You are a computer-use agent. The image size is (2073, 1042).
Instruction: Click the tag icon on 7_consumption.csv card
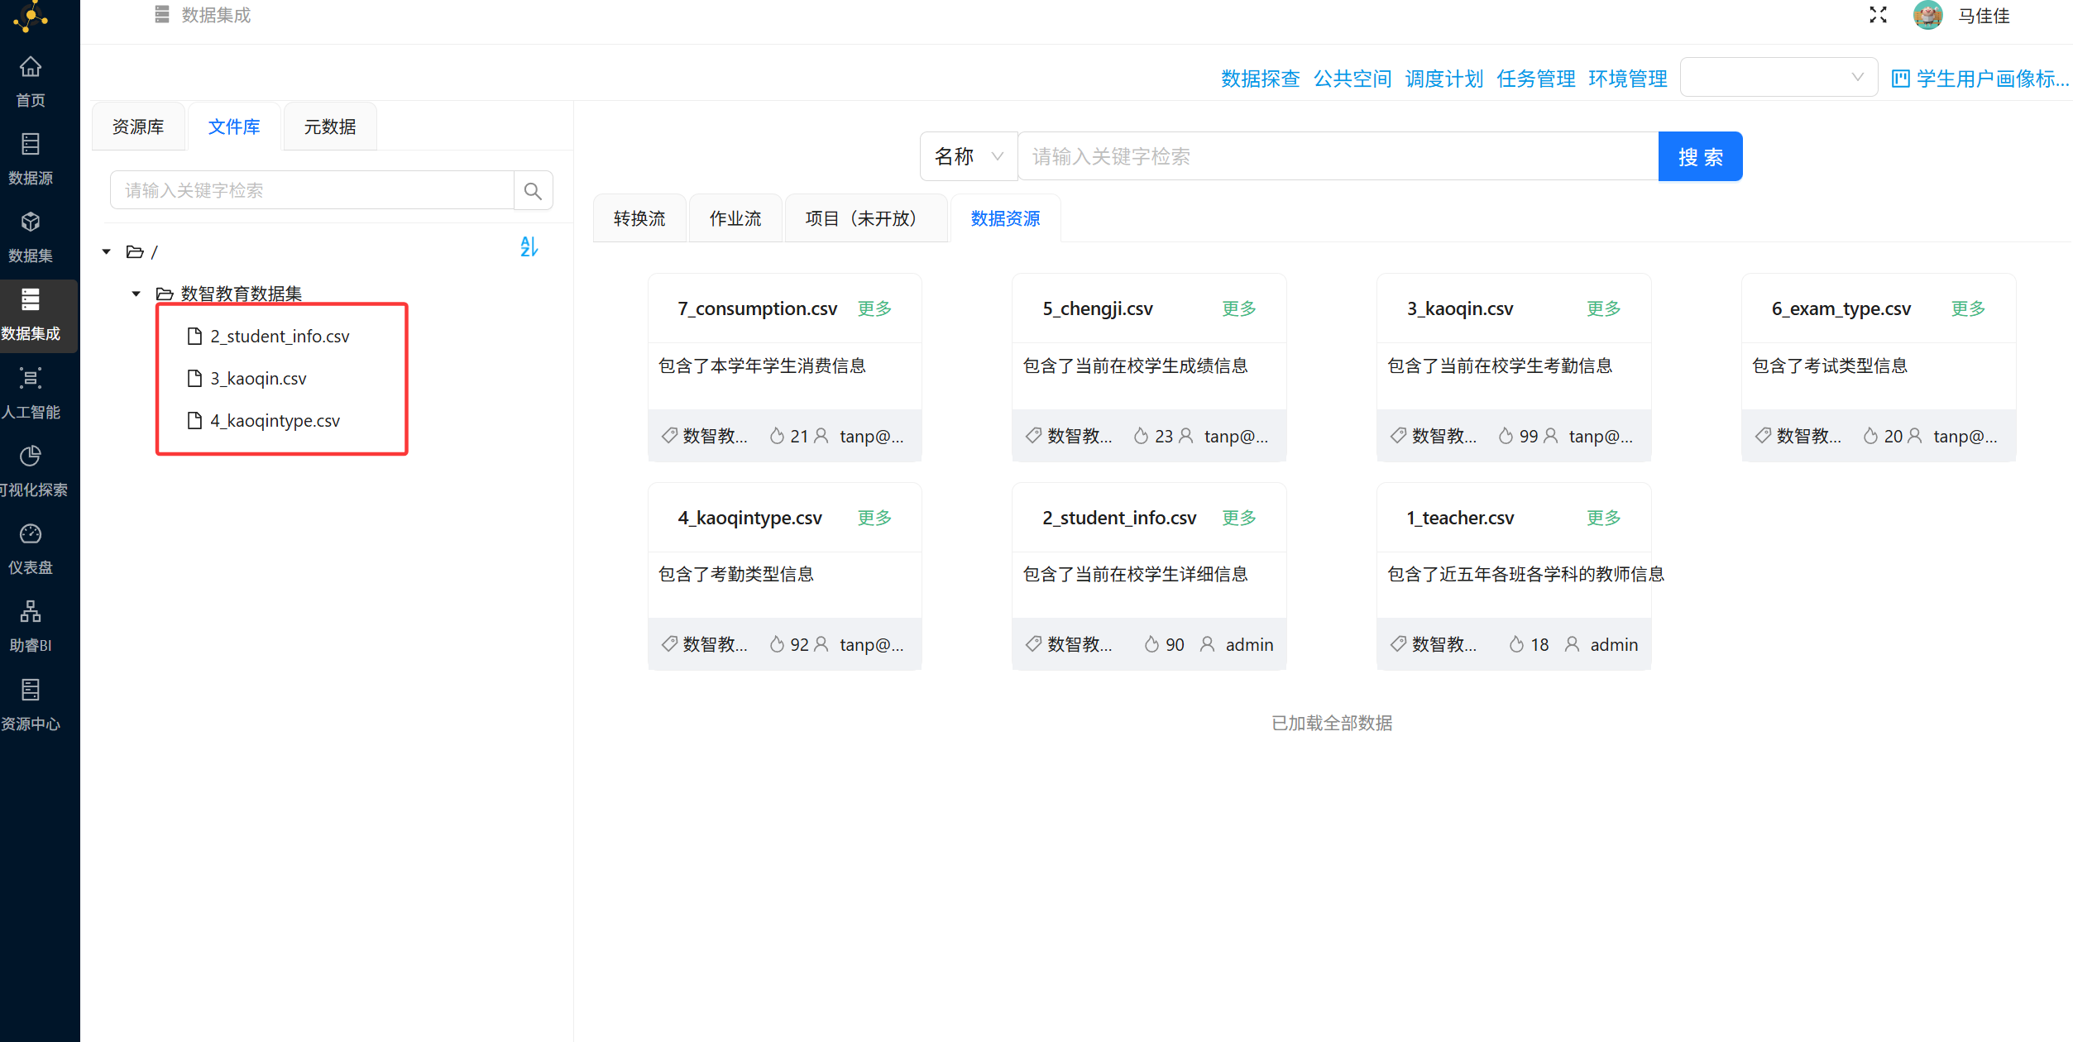[669, 436]
